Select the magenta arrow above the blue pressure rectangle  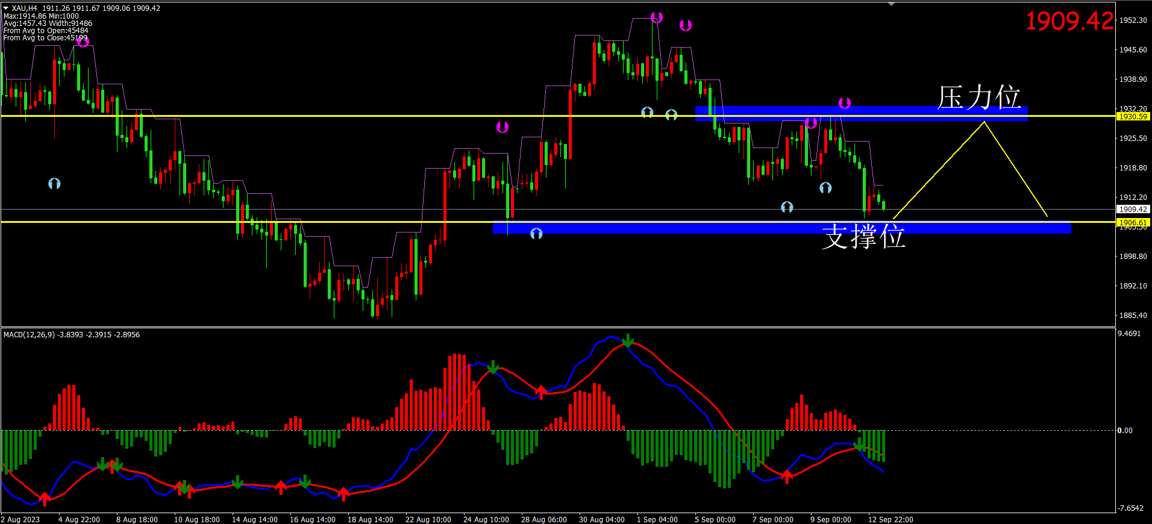(845, 103)
